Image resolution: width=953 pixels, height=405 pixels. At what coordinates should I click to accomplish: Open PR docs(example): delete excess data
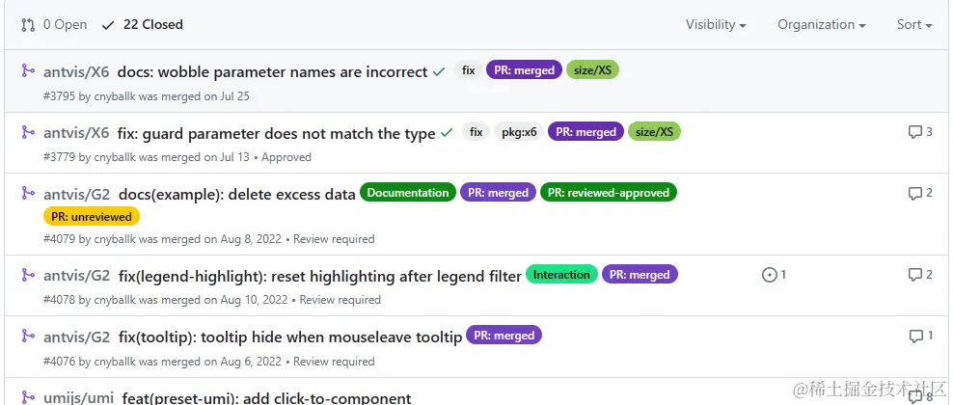237,194
